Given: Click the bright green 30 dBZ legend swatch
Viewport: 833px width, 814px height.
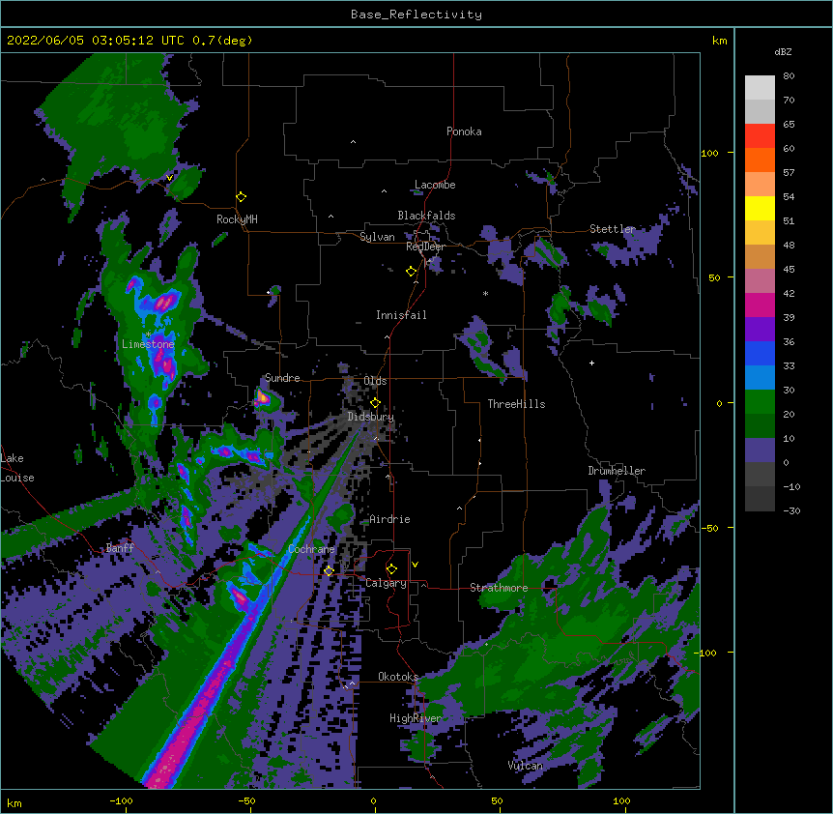Looking at the screenshot, I should (x=760, y=402).
